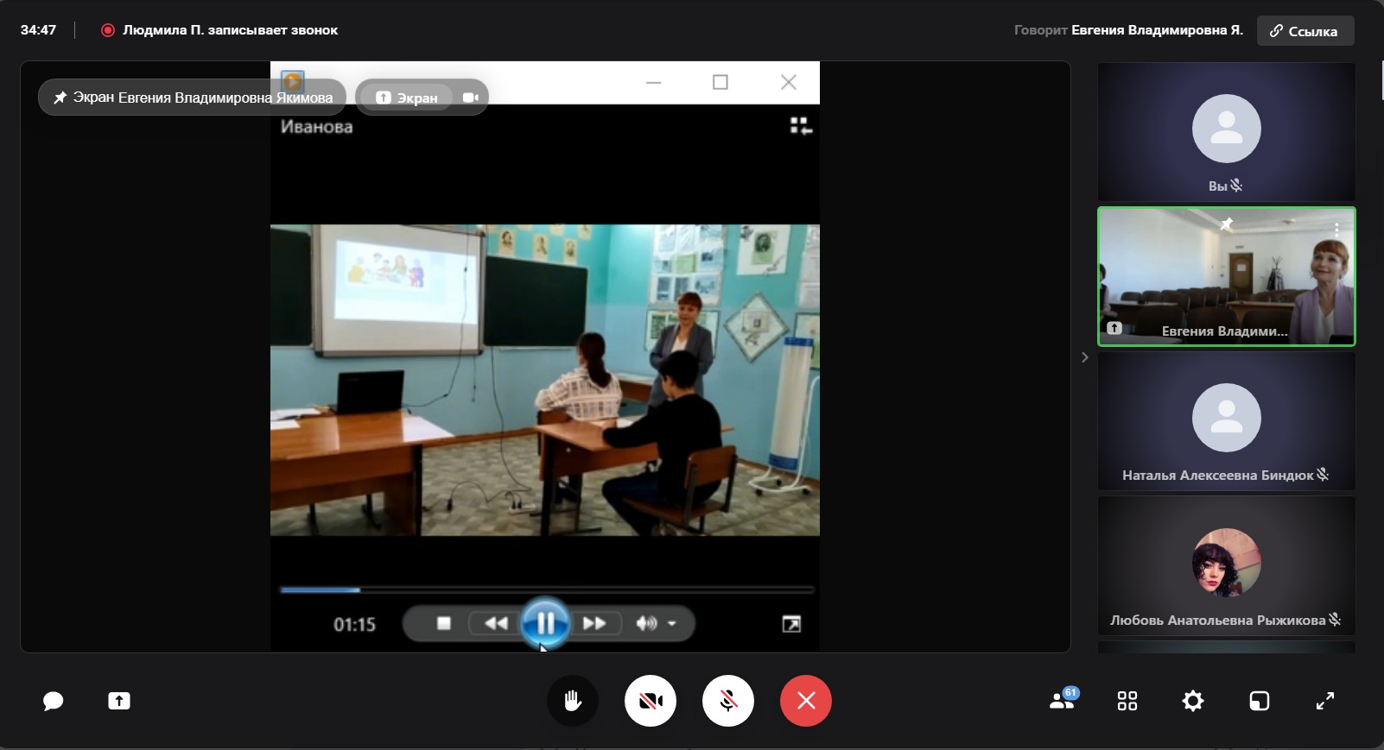Pause the shared video playback

545,623
